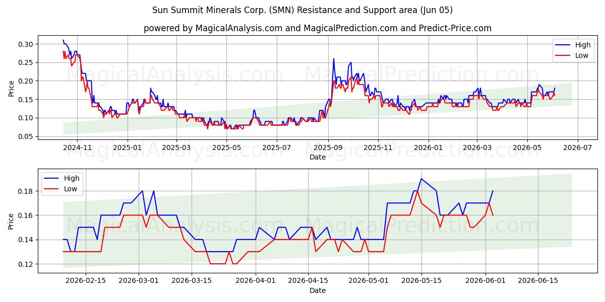Click the bottom chart '2026-05-01' date tick
The image size is (605, 302).
[369, 280]
